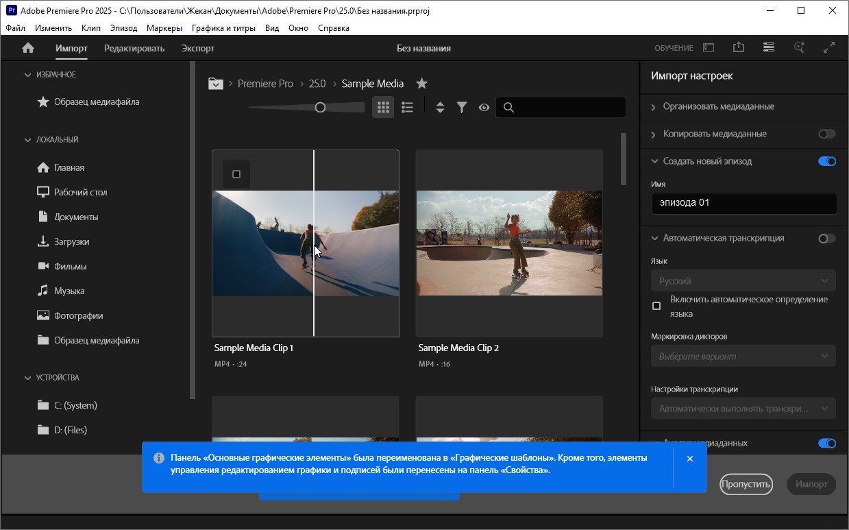The width and height of the screenshot is (849, 530).
Task: Collapse the Создать новый эпизод section chevron
Action: (x=654, y=161)
